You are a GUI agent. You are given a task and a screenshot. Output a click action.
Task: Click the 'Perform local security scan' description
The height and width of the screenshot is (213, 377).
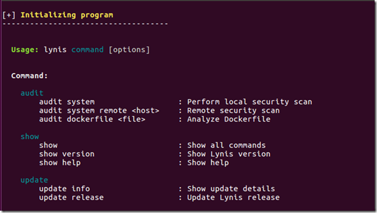point(249,102)
